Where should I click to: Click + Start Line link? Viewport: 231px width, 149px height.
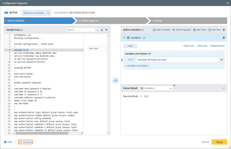(x=188, y=46)
